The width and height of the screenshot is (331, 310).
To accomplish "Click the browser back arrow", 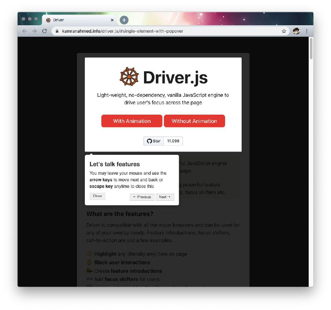I will point(24,31).
